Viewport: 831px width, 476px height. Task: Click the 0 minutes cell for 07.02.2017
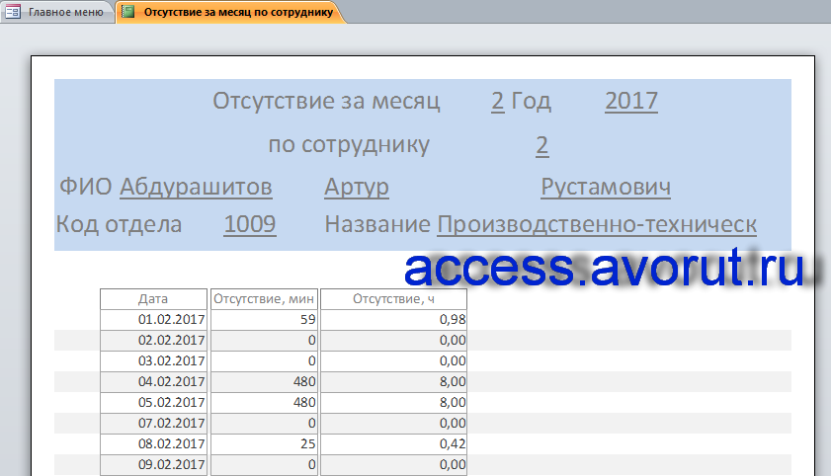[x=264, y=423]
